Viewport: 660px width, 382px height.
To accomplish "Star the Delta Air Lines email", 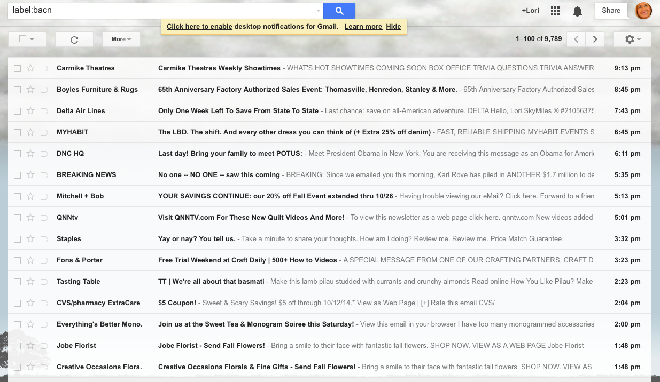I will pyautogui.click(x=30, y=110).
